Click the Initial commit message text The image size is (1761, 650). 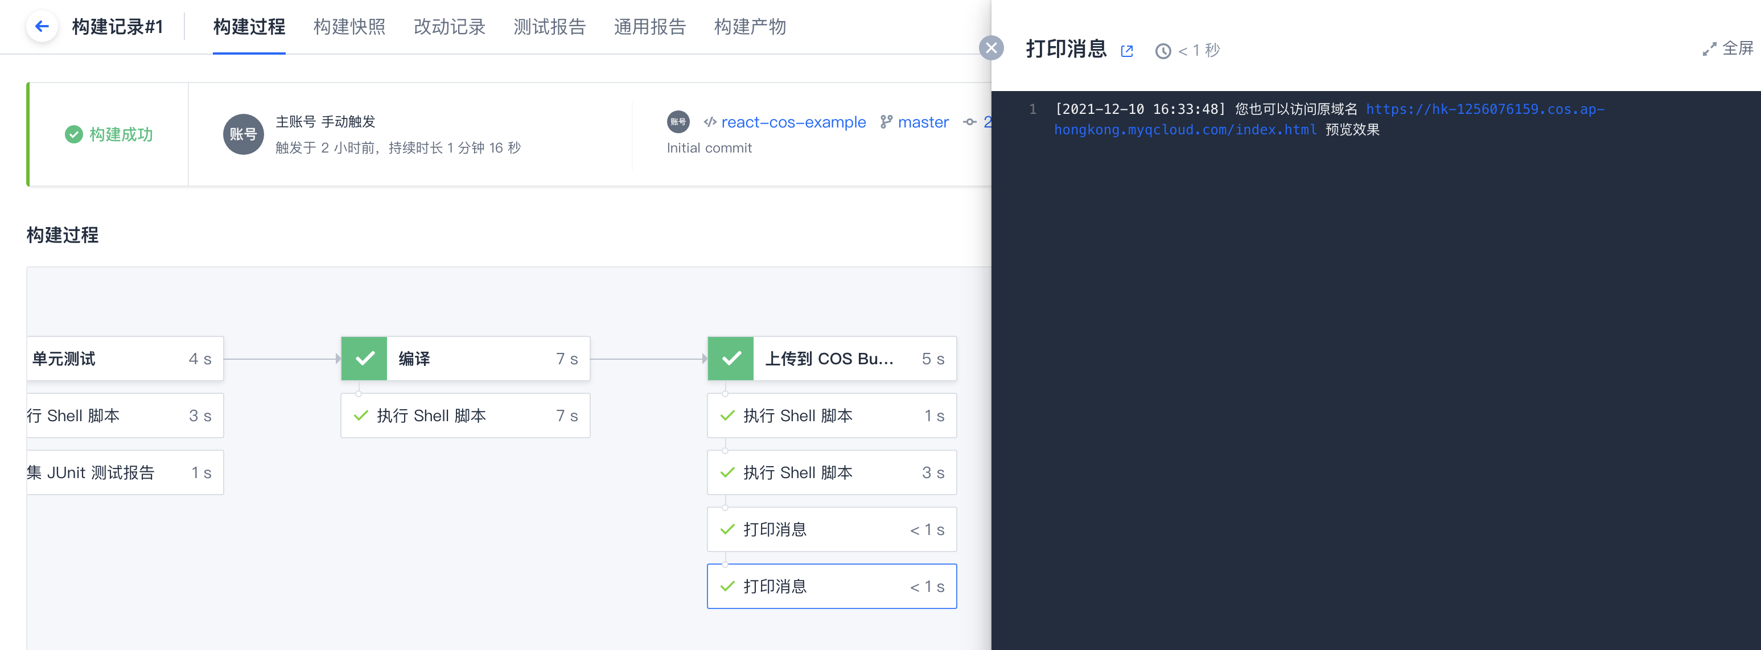pyautogui.click(x=709, y=147)
